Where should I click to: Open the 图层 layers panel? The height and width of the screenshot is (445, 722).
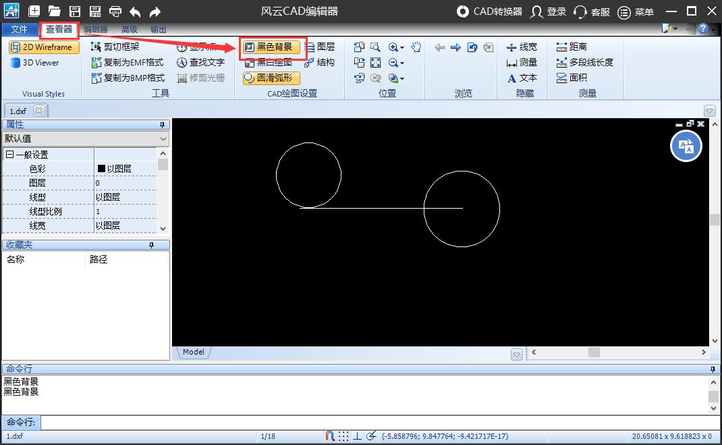click(x=321, y=47)
